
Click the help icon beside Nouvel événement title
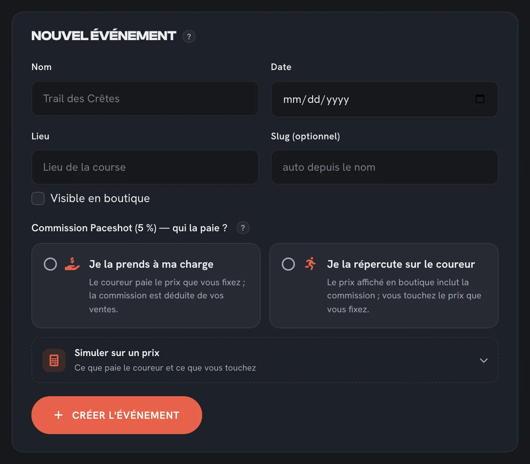point(189,37)
